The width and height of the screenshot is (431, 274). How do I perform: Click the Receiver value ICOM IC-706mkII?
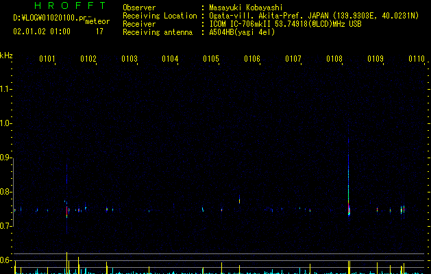coord(241,24)
